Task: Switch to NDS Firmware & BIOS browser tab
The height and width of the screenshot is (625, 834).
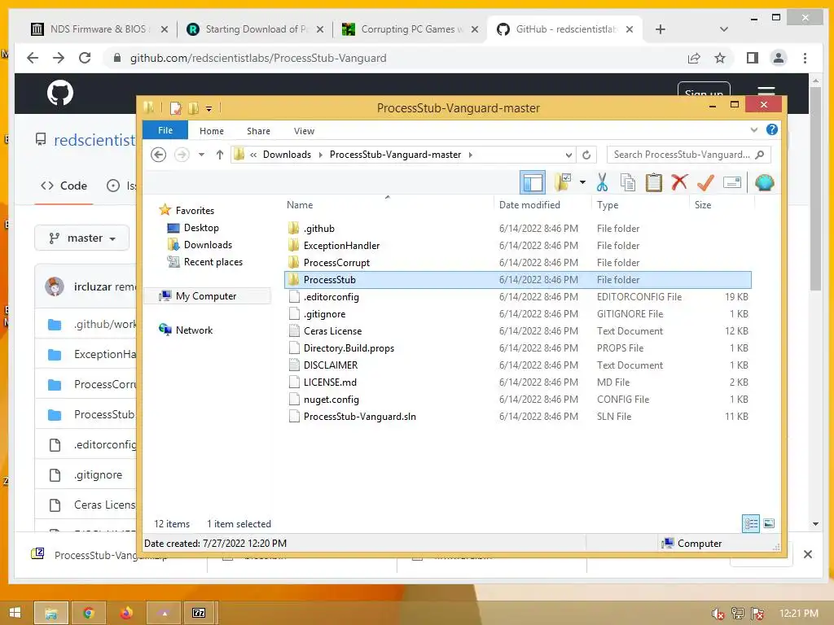Action: (x=99, y=29)
